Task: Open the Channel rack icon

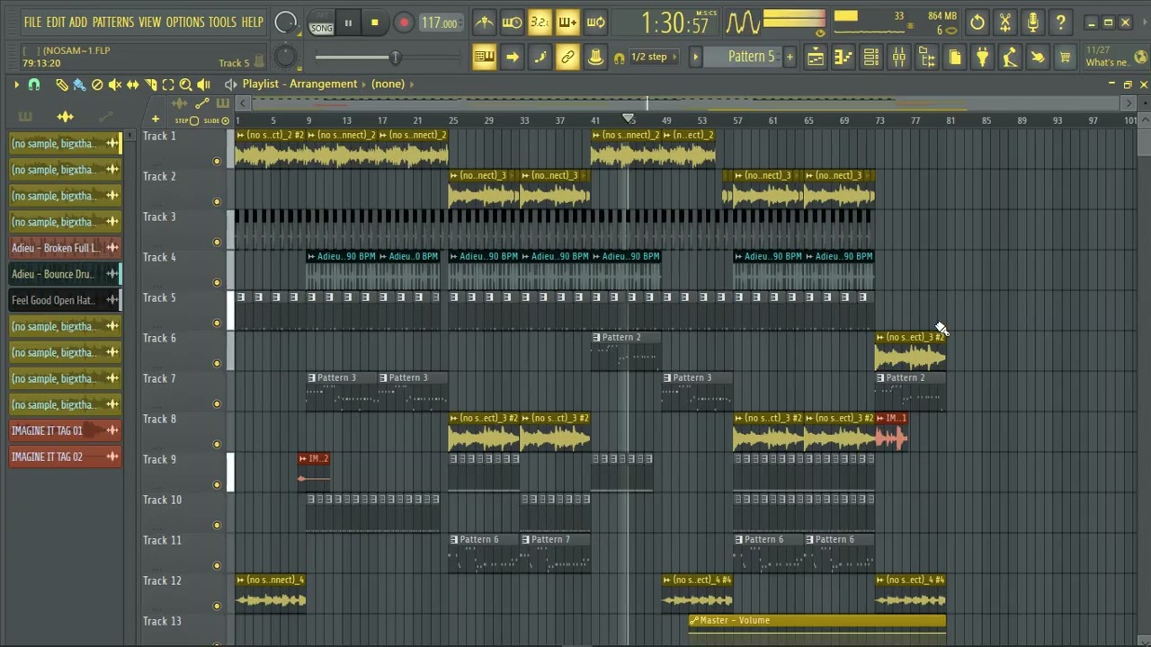Action: (x=871, y=58)
